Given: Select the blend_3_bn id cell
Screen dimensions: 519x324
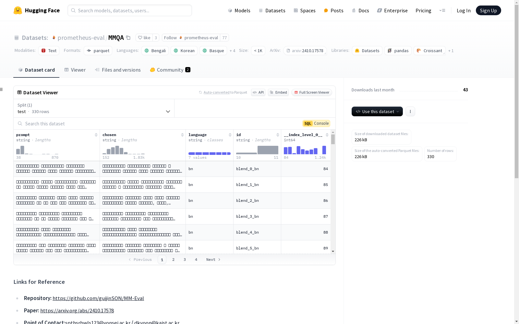Looking at the screenshot, I should pos(257,216).
